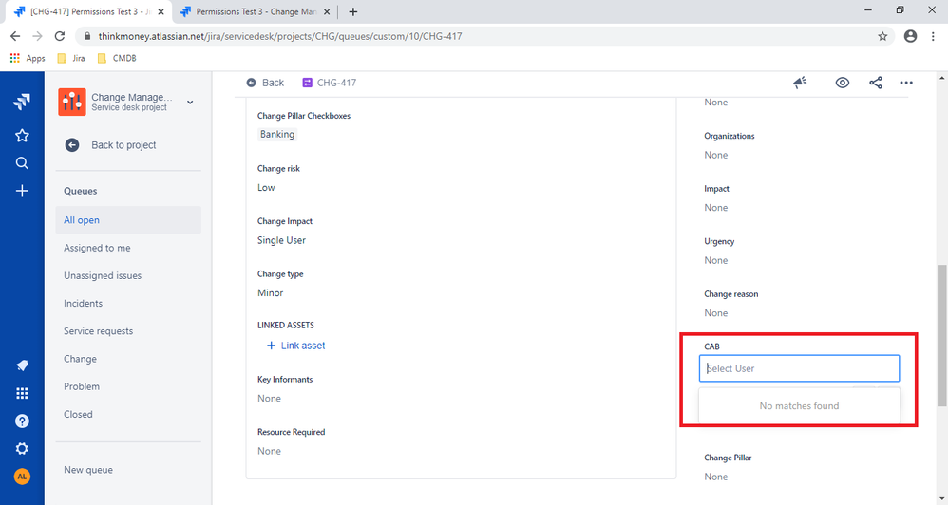Viewport: 948px width, 505px height.
Task: Close the CHG-417 browser tab
Action: click(161, 11)
